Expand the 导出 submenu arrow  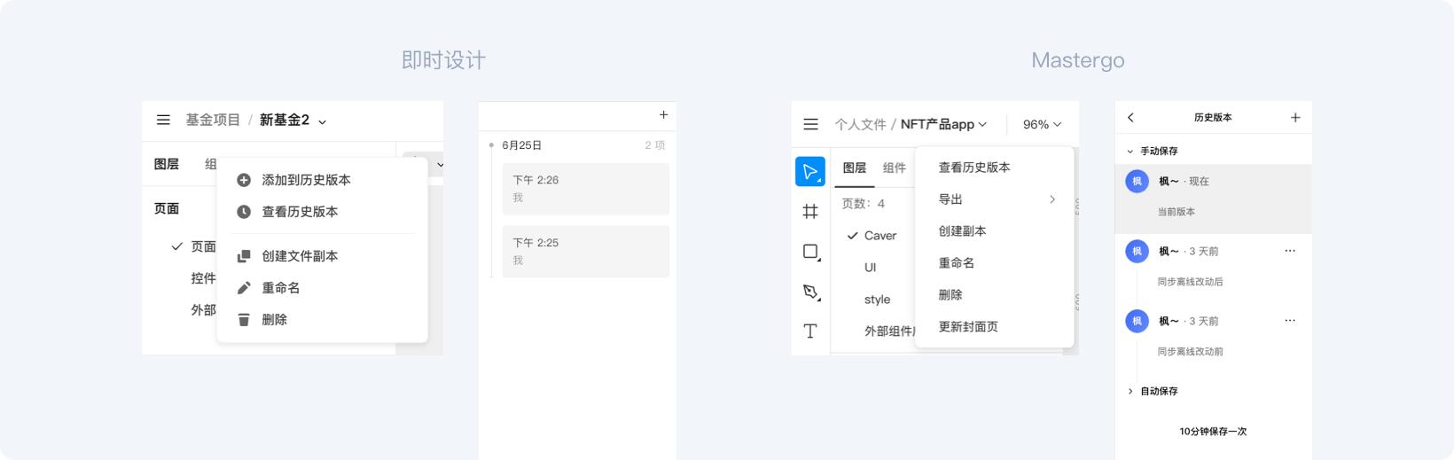[x=1052, y=199]
